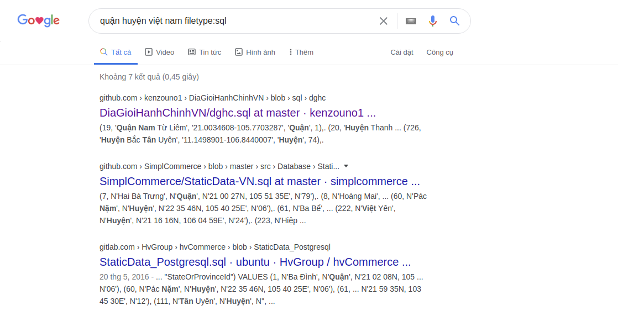Viewport: 618px width, 316px height.
Task: Open the on-screen keyboard input tool
Action: click(411, 21)
